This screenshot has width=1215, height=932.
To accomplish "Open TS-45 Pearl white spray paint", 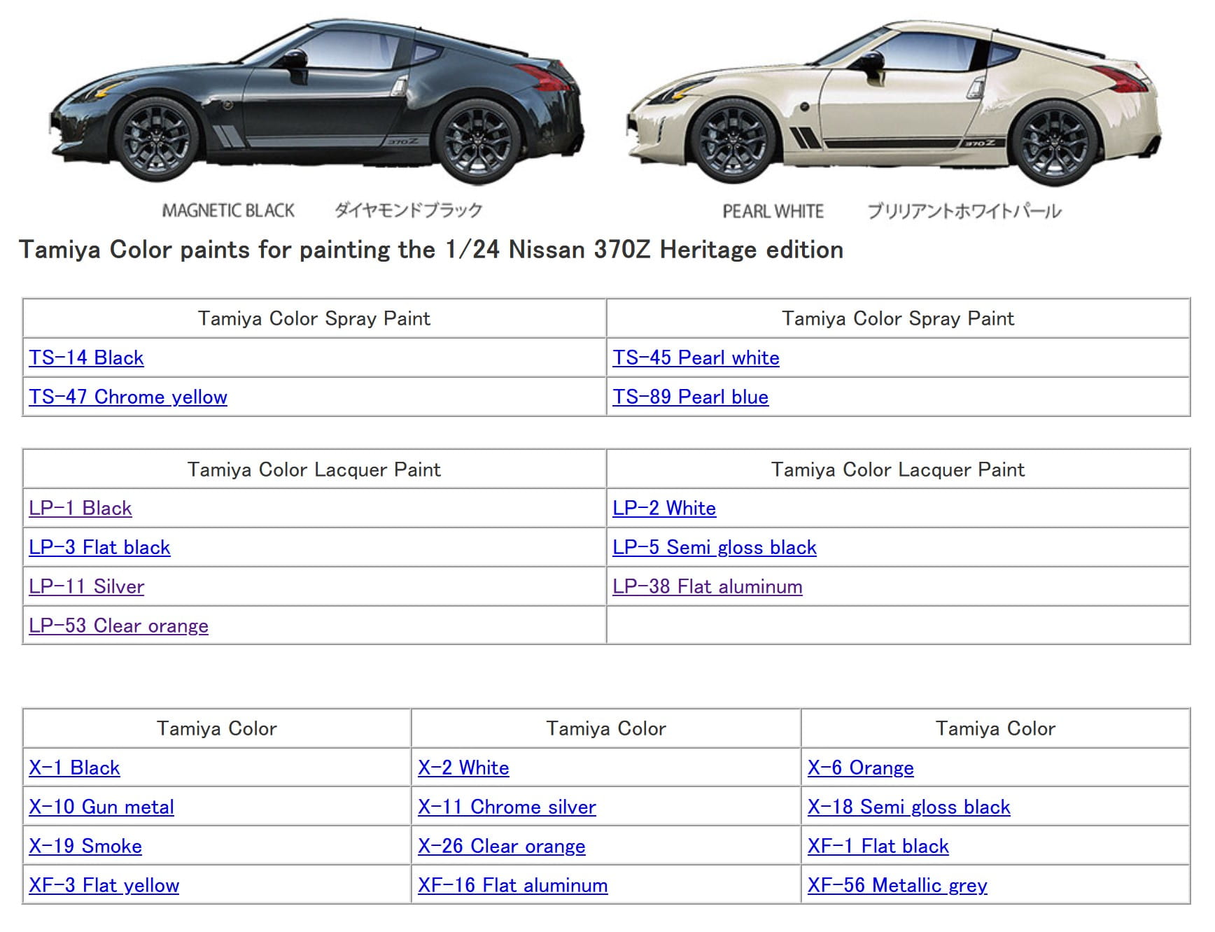I will point(696,358).
